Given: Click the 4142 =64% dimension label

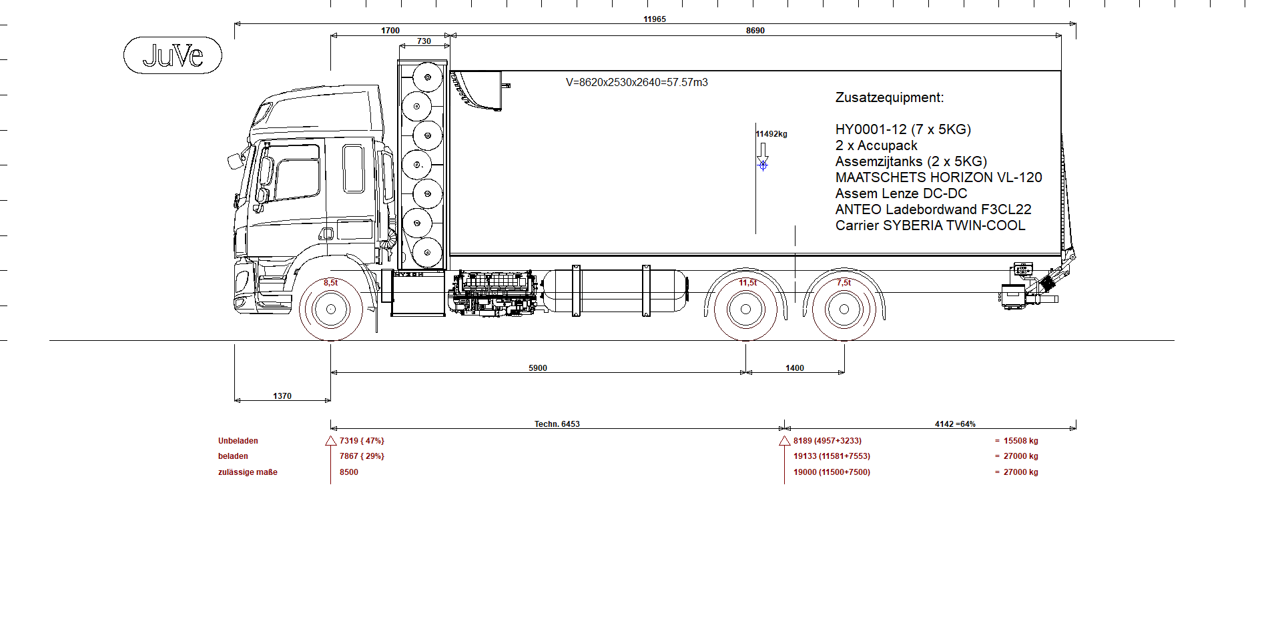Looking at the screenshot, I should pyautogui.click(x=955, y=424).
